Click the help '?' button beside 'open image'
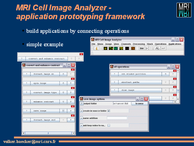Screen dimensions: 194x146 point(27,83)
